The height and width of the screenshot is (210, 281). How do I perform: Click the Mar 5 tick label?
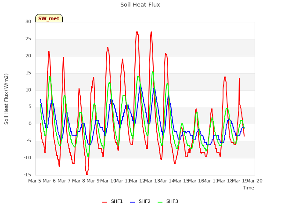[x=35, y=181]
